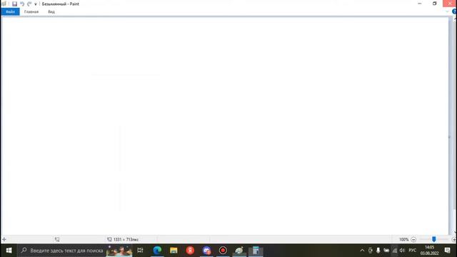The height and width of the screenshot is (257, 457).
Task: Switch to the Главная ribbon tab
Action: [x=31, y=11]
